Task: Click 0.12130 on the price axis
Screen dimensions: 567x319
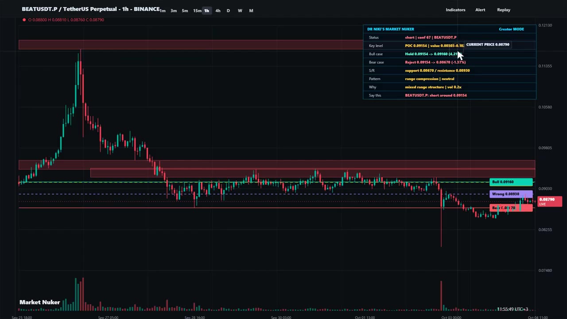Action: tap(545, 25)
